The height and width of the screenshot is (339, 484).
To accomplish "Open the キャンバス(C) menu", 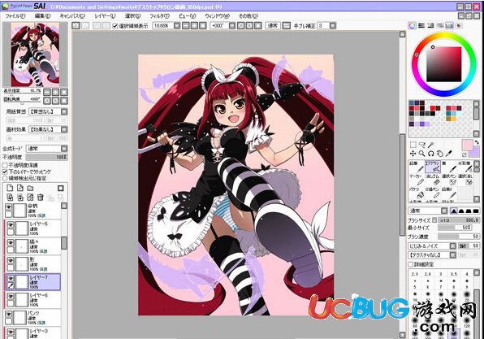I will coord(72,15).
